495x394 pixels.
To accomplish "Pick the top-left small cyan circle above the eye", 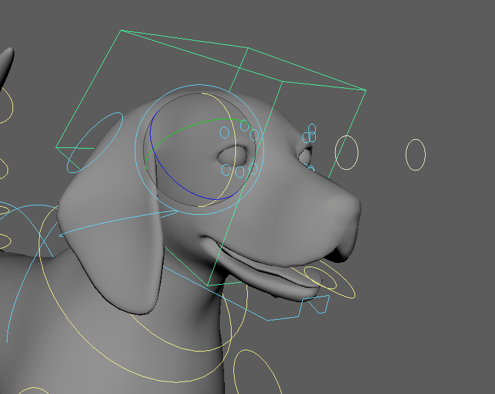I will point(225,132).
